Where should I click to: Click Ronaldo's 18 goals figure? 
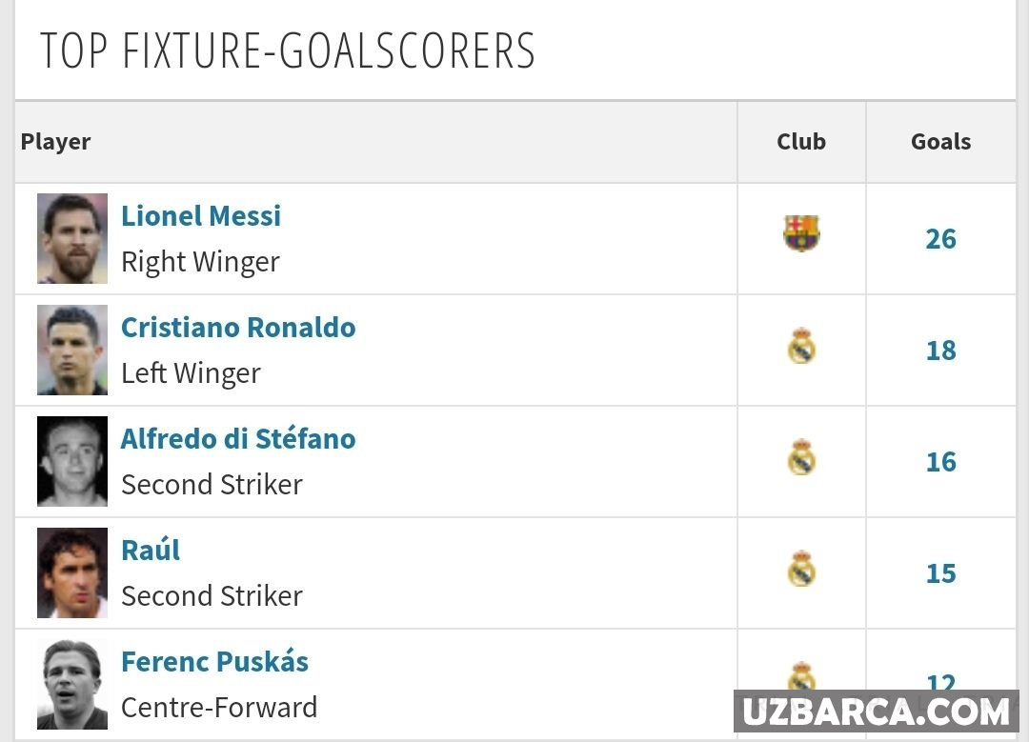pyautogui.click(x=940, y=351)
